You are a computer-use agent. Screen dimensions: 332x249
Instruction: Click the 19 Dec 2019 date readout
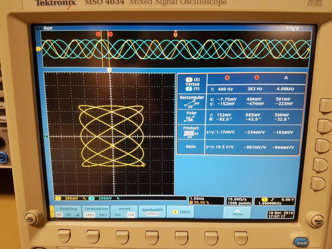[281, 213]
